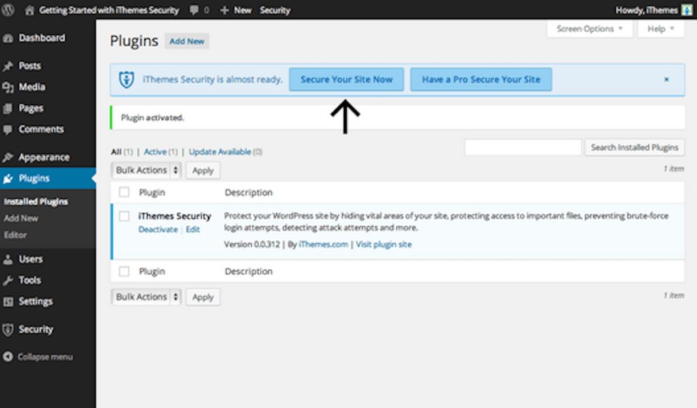Click Edit link under iThemes Security
The height and width of the screenshot is (408, 697).
193,230
